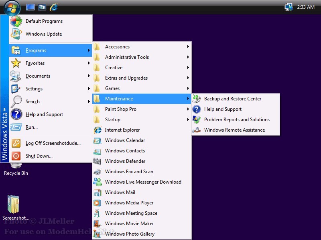The height and width of the screenshot is (240, 321).
Task: Click the Windows Media Player icon
Action: pos(97,203)
